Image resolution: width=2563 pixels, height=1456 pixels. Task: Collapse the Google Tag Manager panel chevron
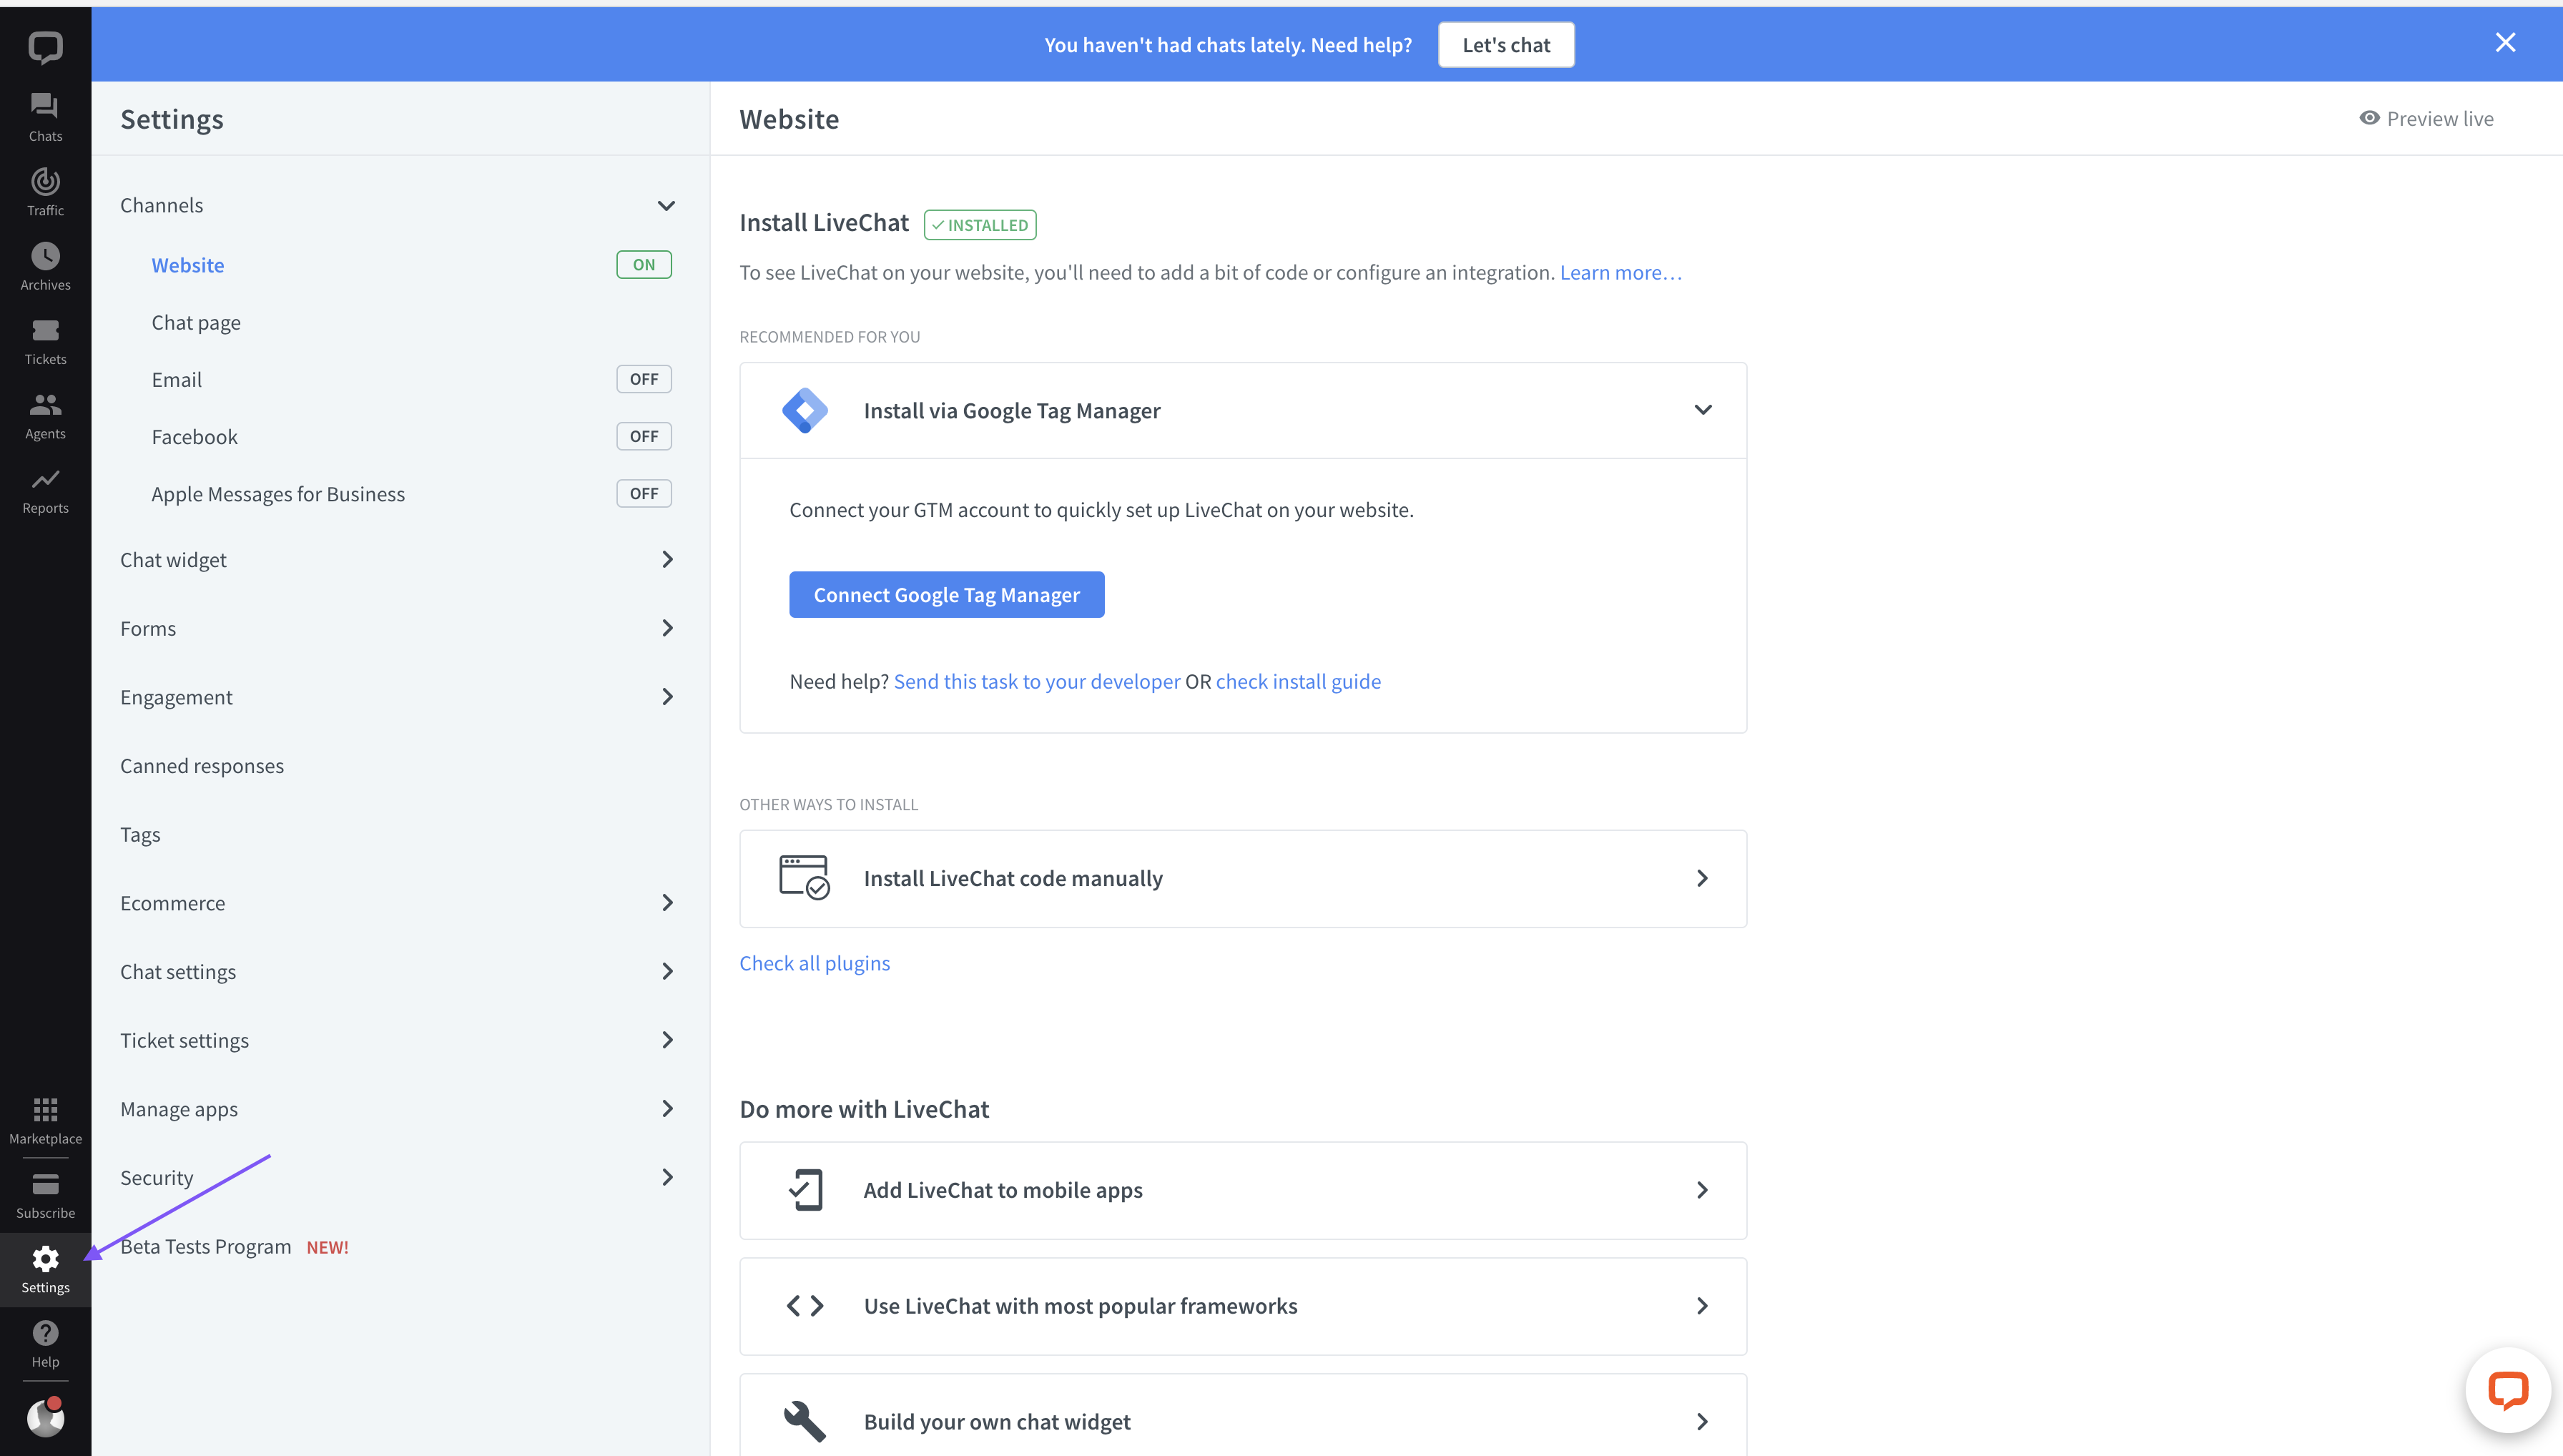(1703, 410)
